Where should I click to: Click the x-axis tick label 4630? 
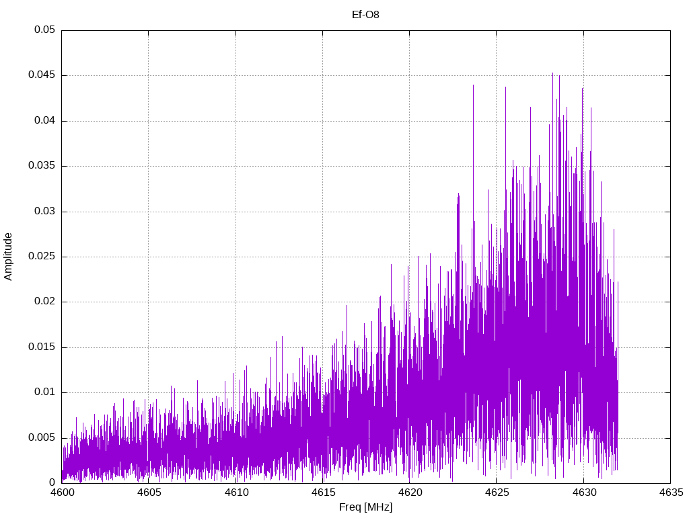584,492
